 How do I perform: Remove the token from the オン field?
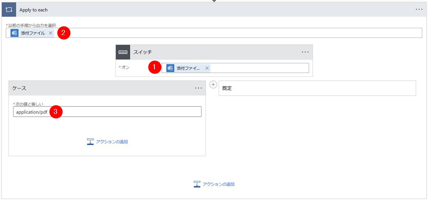click(207, 68)
